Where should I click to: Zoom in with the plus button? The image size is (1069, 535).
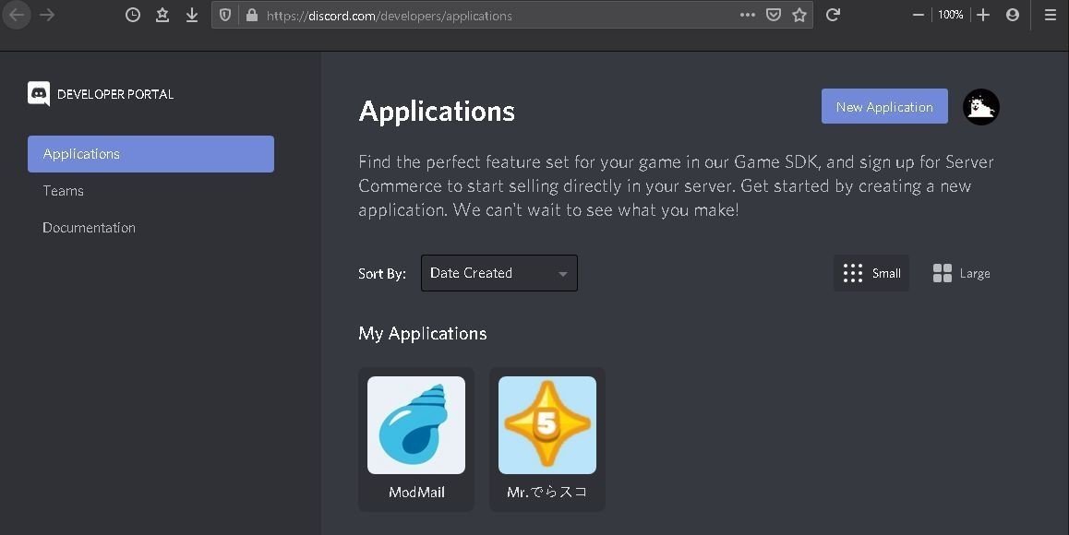pos(982,15)
